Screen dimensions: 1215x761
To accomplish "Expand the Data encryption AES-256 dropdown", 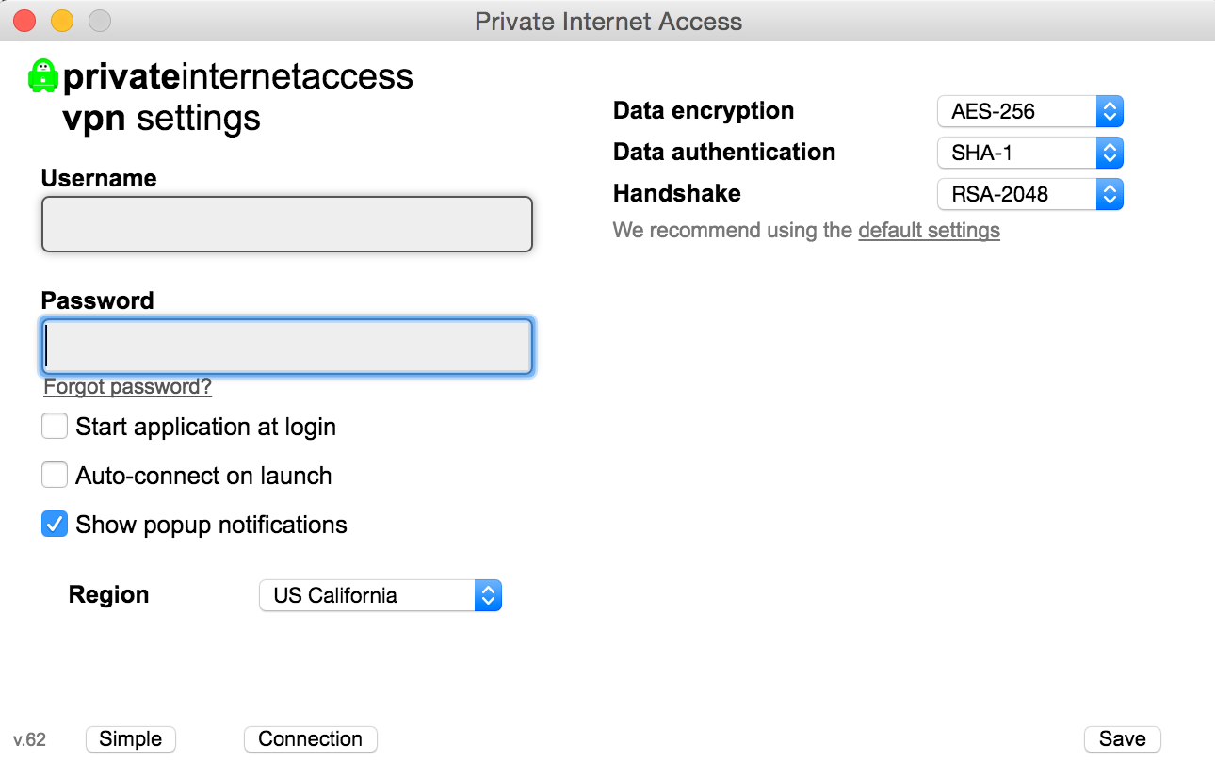I will (1030, 111).
